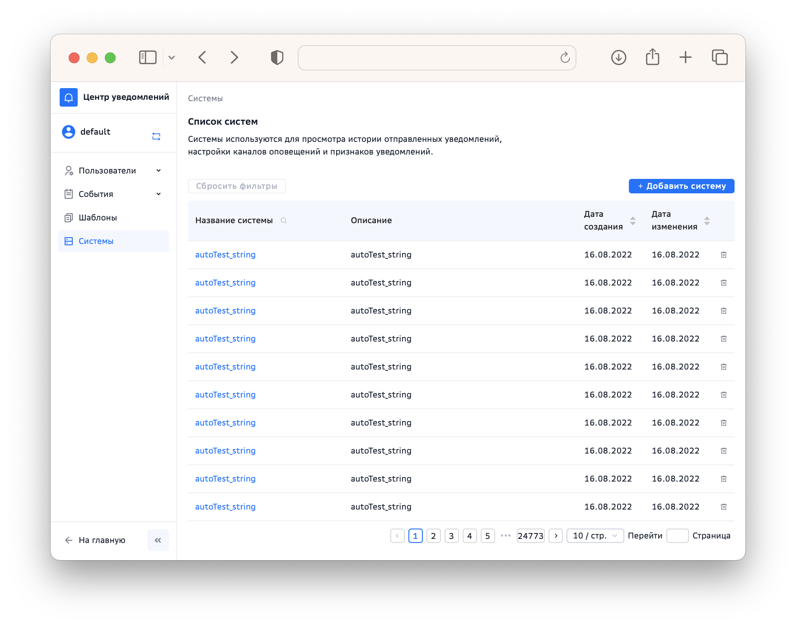The width and height of the screenshot is (796, 627).
Task: Go to page 5
Action: (487, 536)
